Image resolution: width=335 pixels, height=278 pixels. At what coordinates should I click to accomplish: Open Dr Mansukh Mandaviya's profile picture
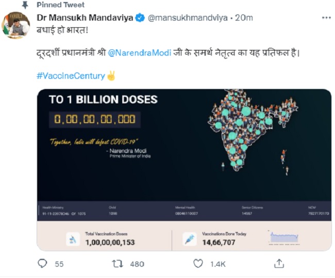[x=15, y=25]
